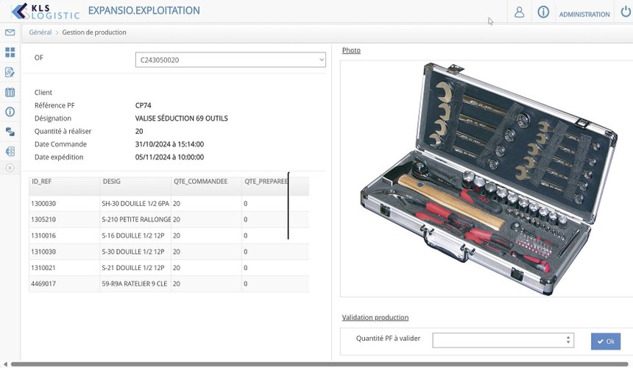Click Validation production heading
This screenshot has height=368, width=633.
point(375,317)
